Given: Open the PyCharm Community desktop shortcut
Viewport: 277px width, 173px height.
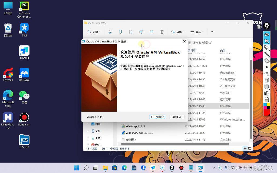Looking at the screenshot, I should pyautogui.click(x=24, y=10).
